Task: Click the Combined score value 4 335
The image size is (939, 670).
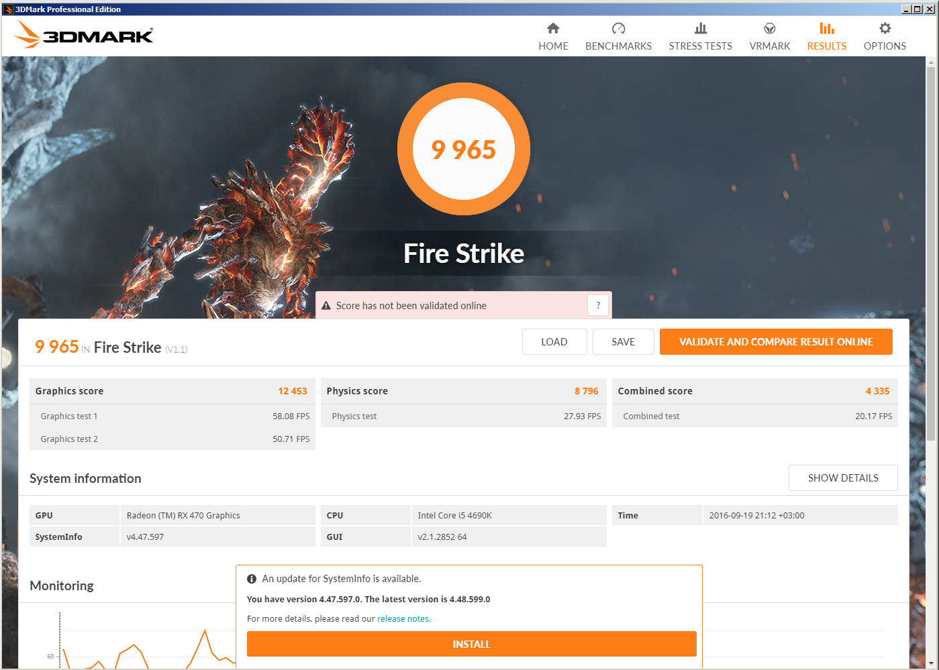Action: tap(877, 391)
